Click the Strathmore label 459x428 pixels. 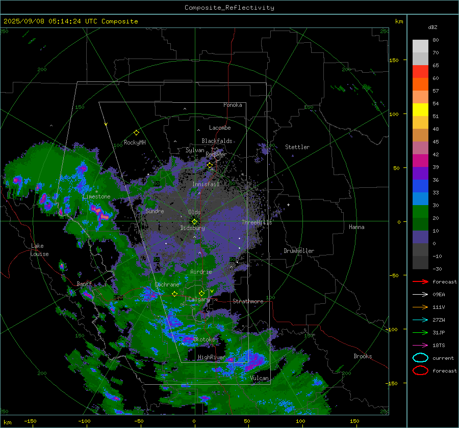pos(248,301)
